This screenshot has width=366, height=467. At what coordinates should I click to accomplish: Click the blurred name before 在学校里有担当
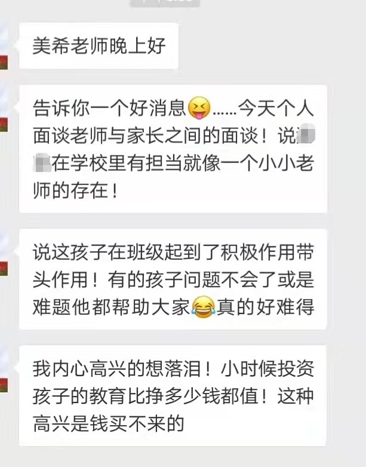point(42,163)
